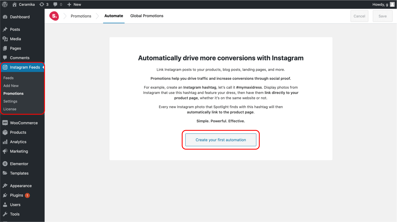This screenshot has width=397, height=222.
Task: Click the Analytics bar chart icon
Action: click(x=5, y=142)
